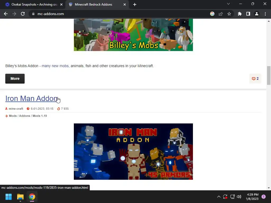Click the share page icon
Image resolution: width=271 pixels, height=203 pixels.
pos(221,14)
